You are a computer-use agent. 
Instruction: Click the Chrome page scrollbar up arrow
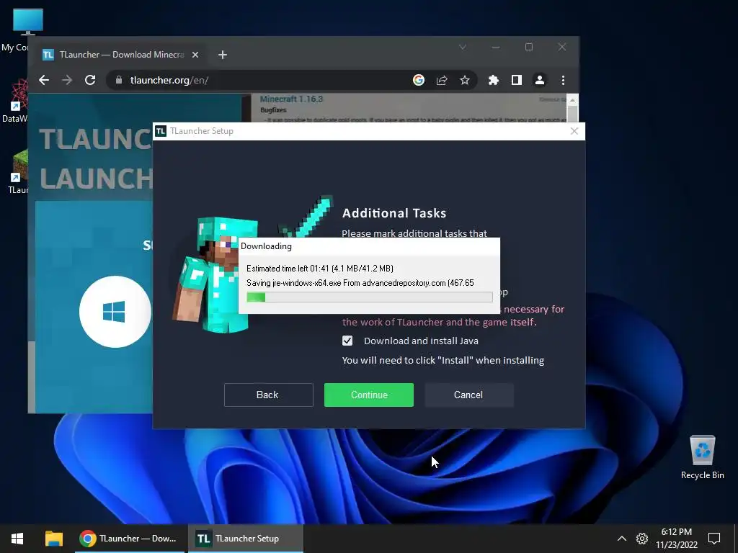pos(572,99)
